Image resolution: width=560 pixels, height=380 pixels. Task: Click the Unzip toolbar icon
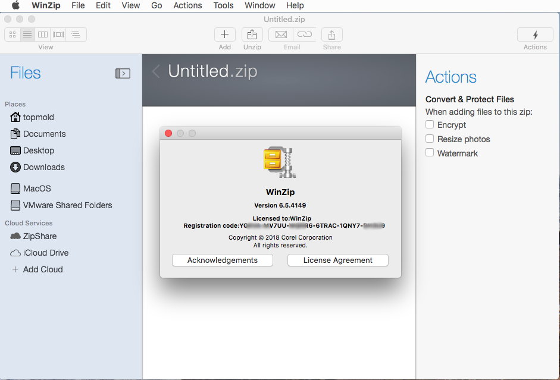coord(252,34)
